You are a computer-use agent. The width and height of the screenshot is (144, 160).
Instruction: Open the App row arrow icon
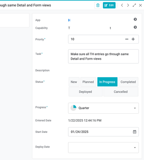pyautogui.click(x=135, y=19)
